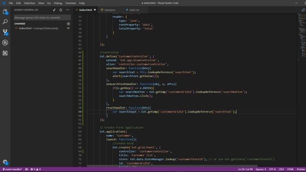The image size is (306, 172).
Task: Change the HTML language mode
Action: (290, 169)
